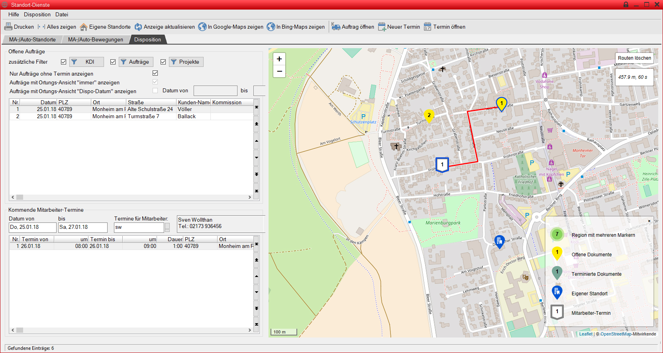Move one row down in Mitarbeiter-Termine table
Screen dimensions: 663x353
(257, 292)
